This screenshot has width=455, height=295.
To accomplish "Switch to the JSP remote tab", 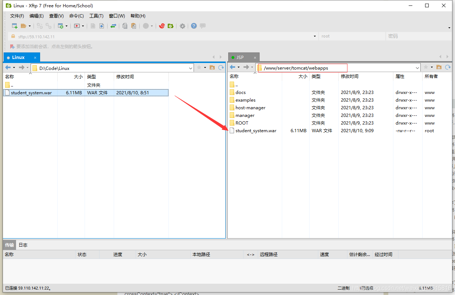I will (x=240, y=57).
